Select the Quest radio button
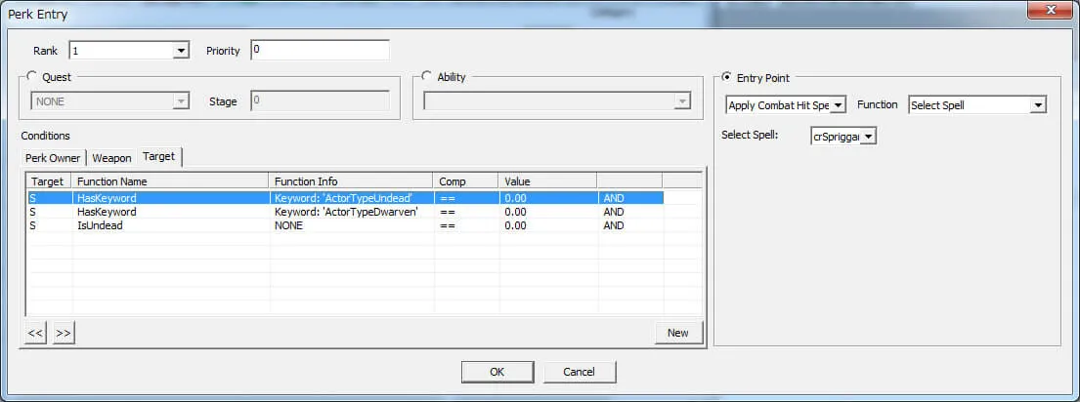 [34, 77]
